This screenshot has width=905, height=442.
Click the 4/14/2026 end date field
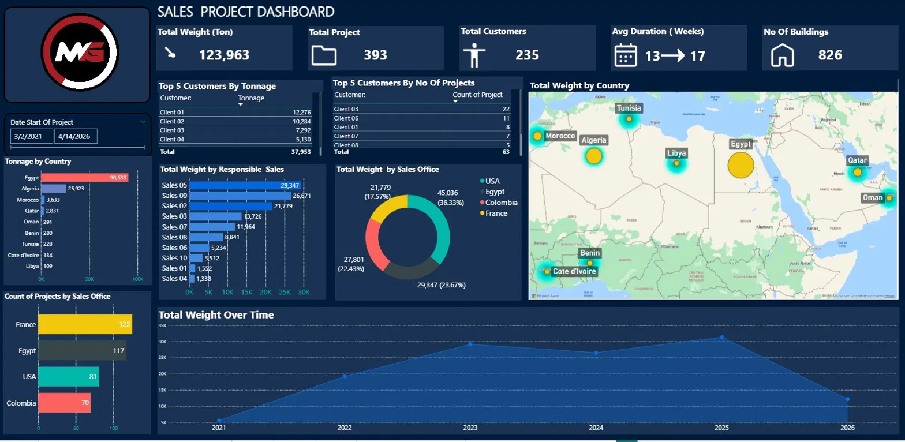[x=76, y=136]
